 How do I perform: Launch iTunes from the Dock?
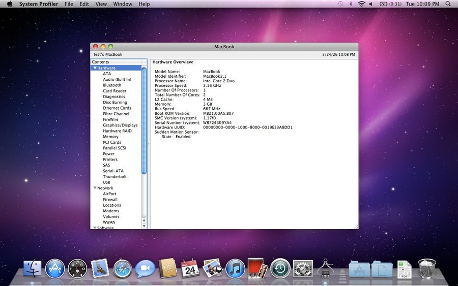click(x=235, y=268)
